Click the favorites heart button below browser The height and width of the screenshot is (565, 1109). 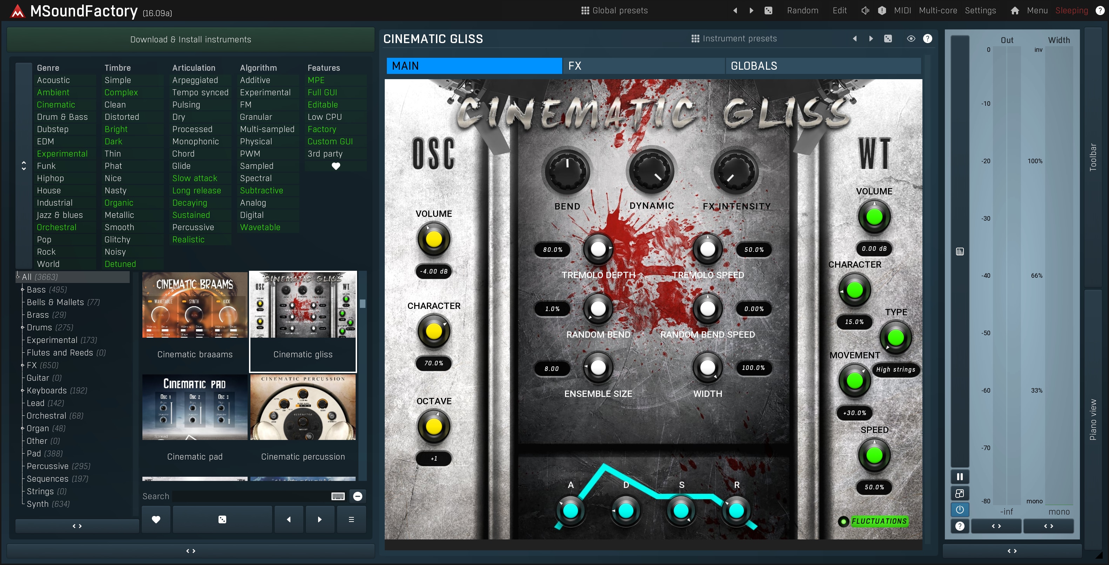click(x=156, y=519)
